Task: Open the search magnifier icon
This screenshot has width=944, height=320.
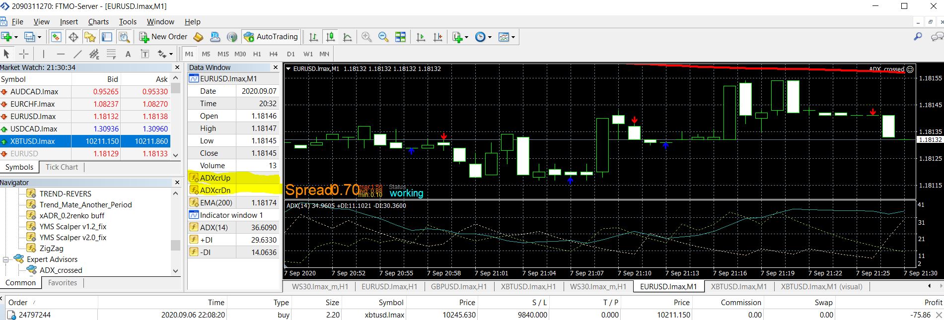Action: [x=918, y=37]
